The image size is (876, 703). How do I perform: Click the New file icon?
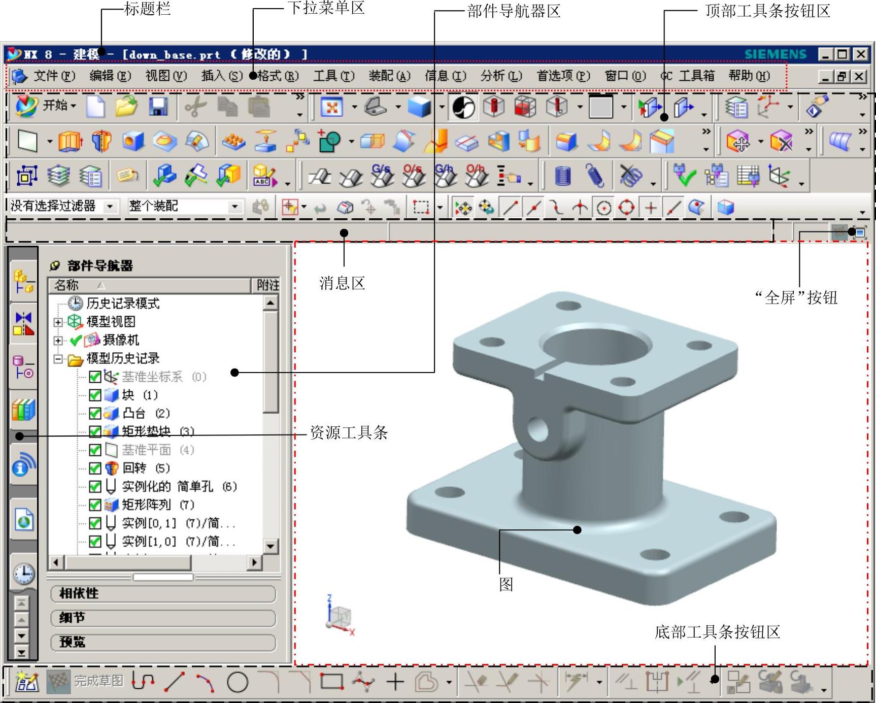(95, 107)
